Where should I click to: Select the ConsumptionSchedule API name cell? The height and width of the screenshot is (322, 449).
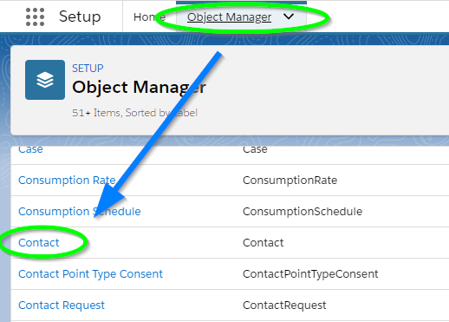click(303, 212)
